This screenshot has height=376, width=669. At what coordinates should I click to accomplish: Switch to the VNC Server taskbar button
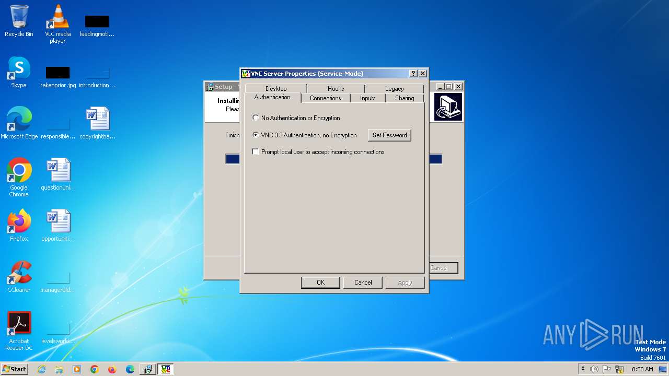tap(166, 369)
